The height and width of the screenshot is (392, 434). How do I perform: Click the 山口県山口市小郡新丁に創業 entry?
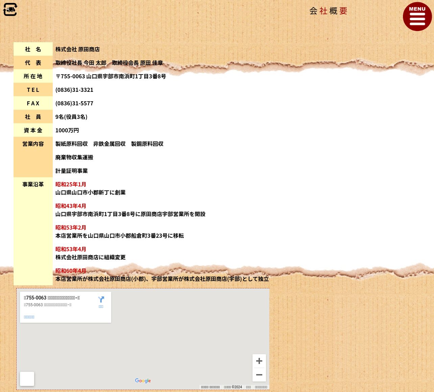(91, 192)
